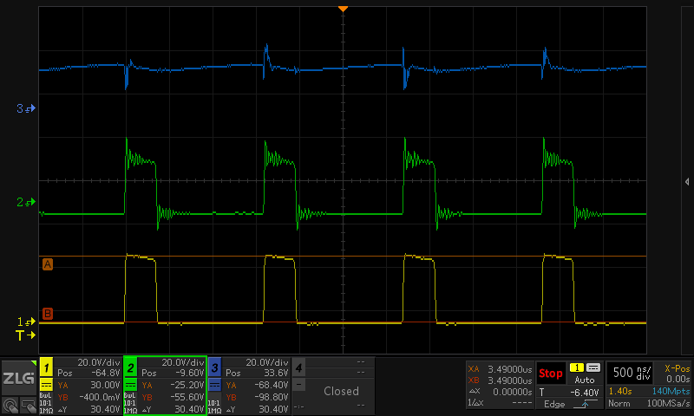Viewport: 694px width, 416px height.
Task: Enable channel 4 closed badge
Action: point(298,367)
